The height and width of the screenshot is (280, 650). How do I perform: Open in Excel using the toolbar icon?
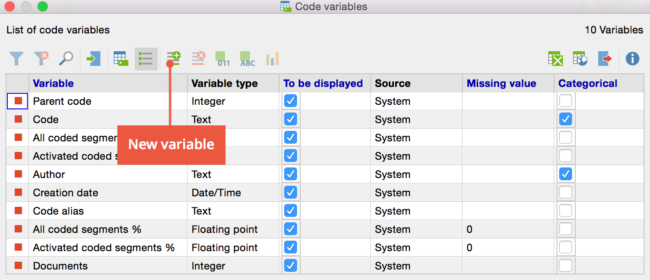click(556, 59)
